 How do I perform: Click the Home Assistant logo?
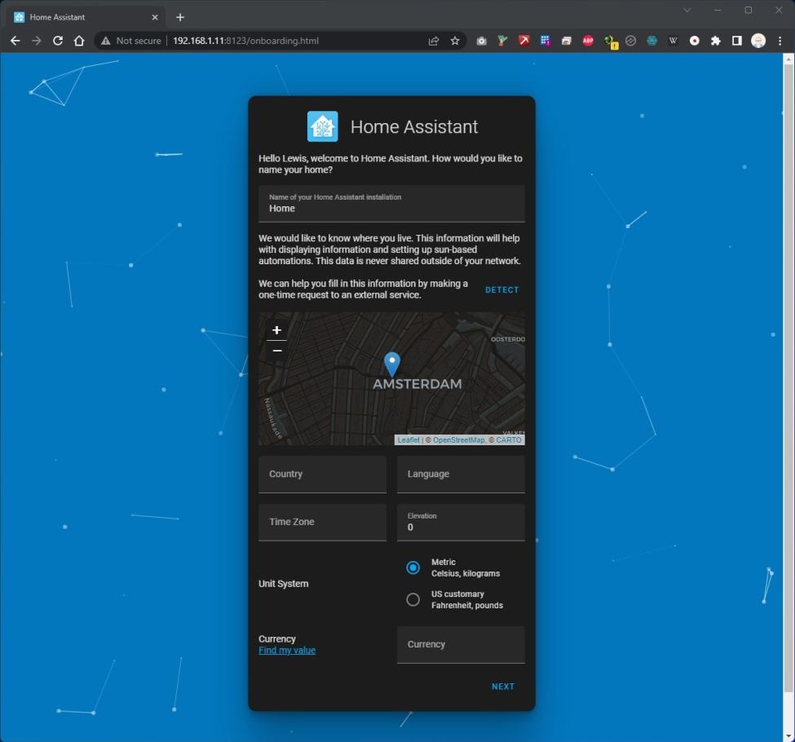click(x=322, y=126)
